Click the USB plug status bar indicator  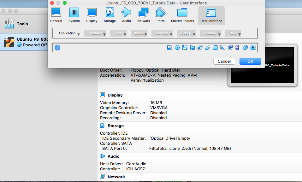[207, 48]
